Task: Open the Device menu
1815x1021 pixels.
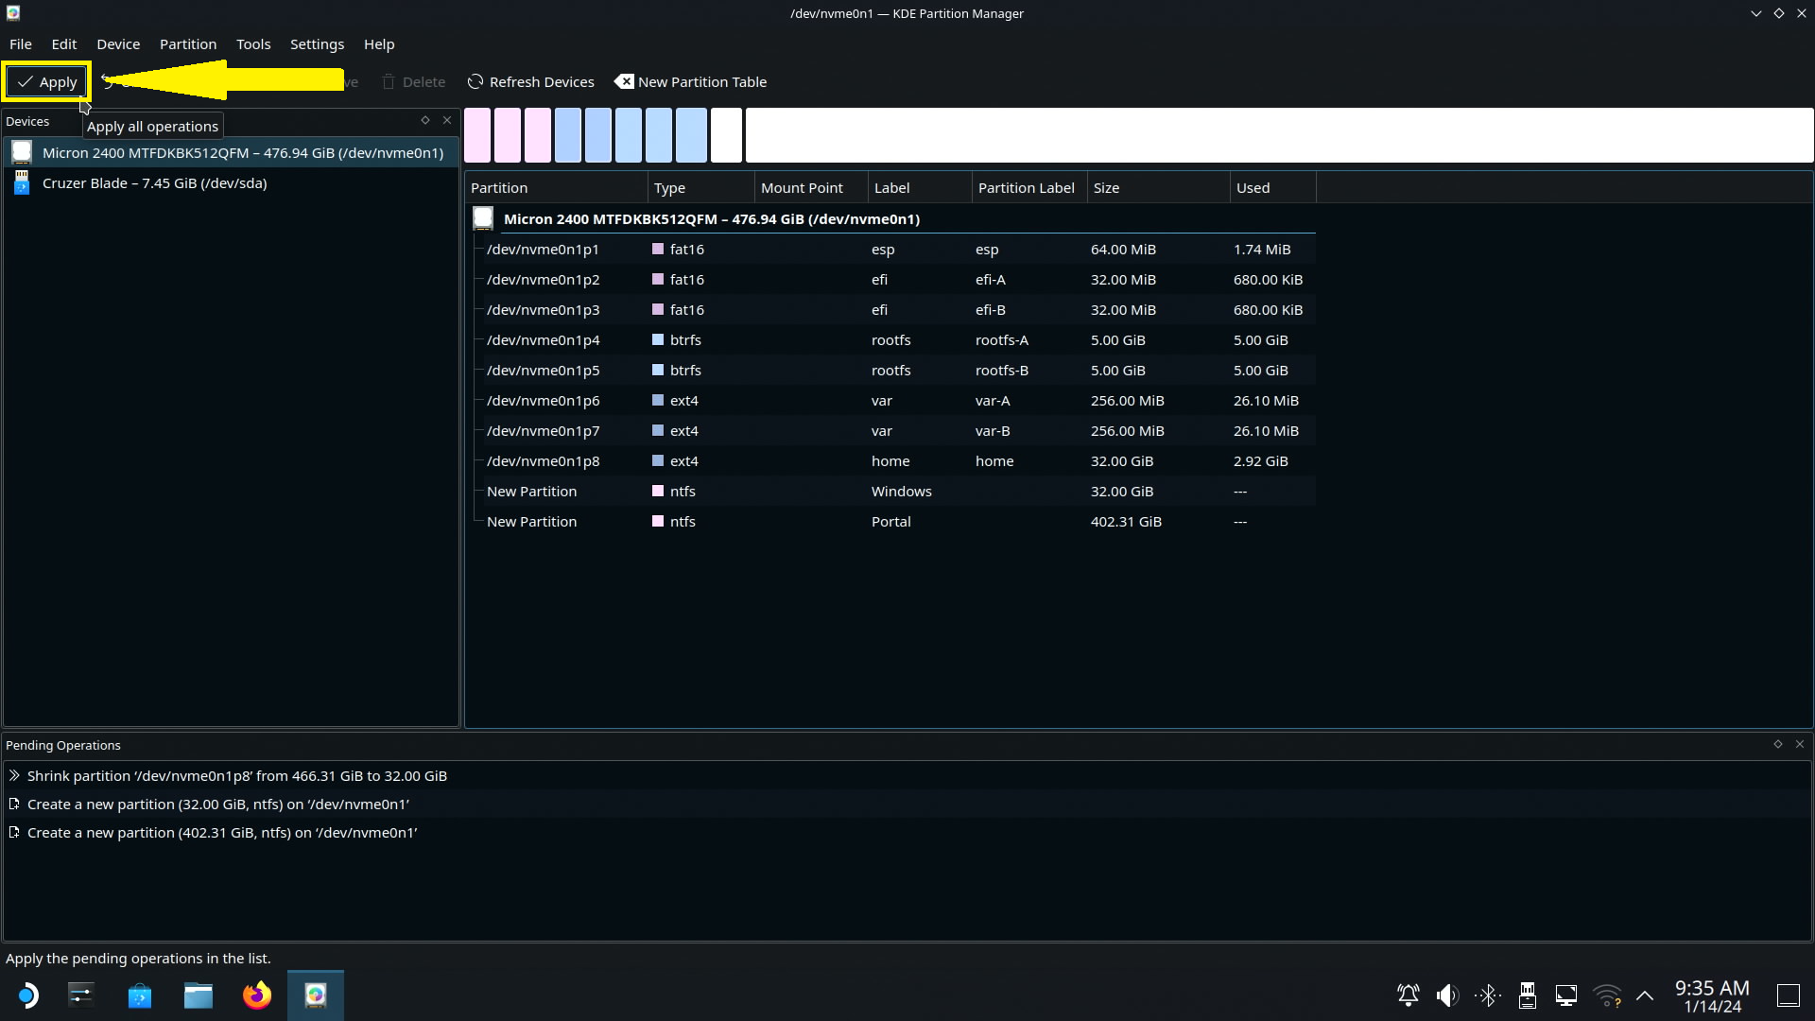Action: 117,44
